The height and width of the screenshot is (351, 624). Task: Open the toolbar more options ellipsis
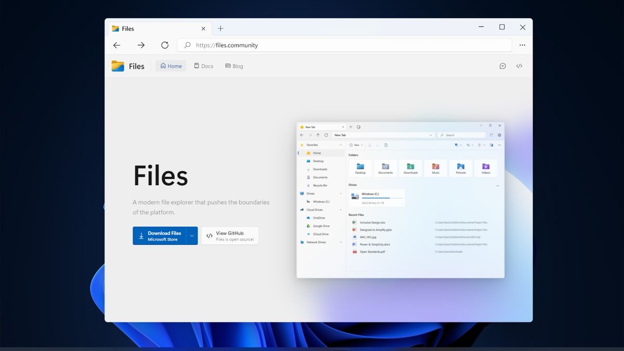(x=500, y=145)
